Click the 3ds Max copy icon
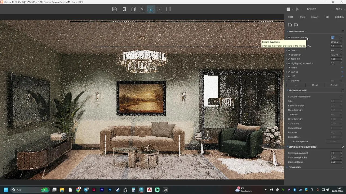 tap(124, 9)
